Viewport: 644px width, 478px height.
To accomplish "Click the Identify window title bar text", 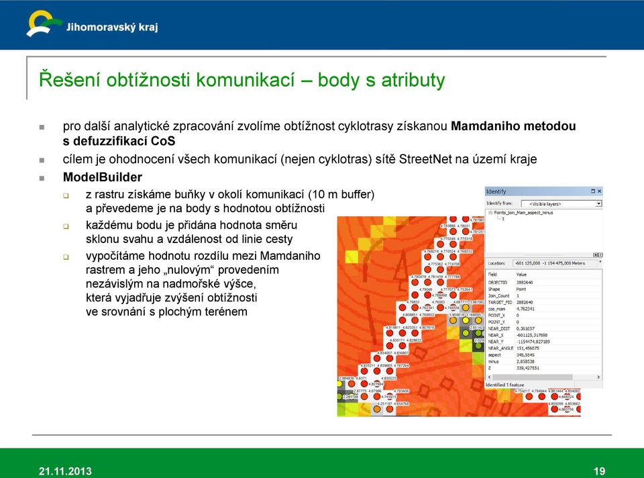I will coord(496,191).
